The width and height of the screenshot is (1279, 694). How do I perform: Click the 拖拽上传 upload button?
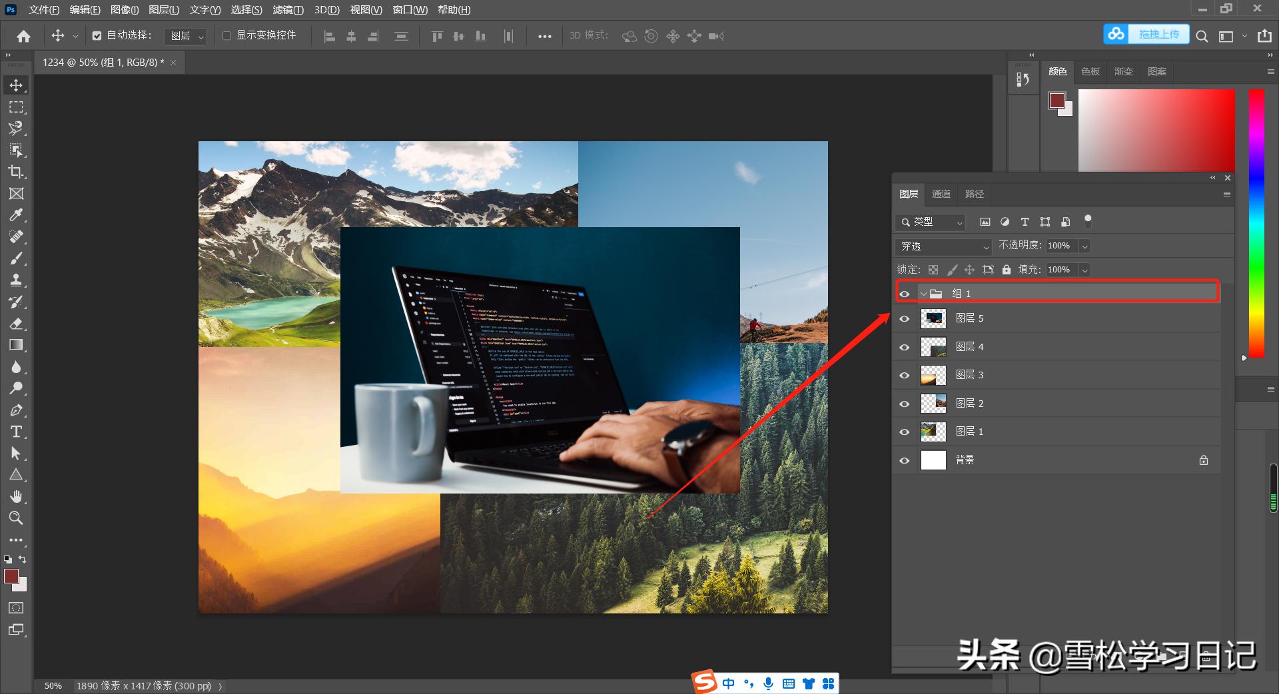1158,35
